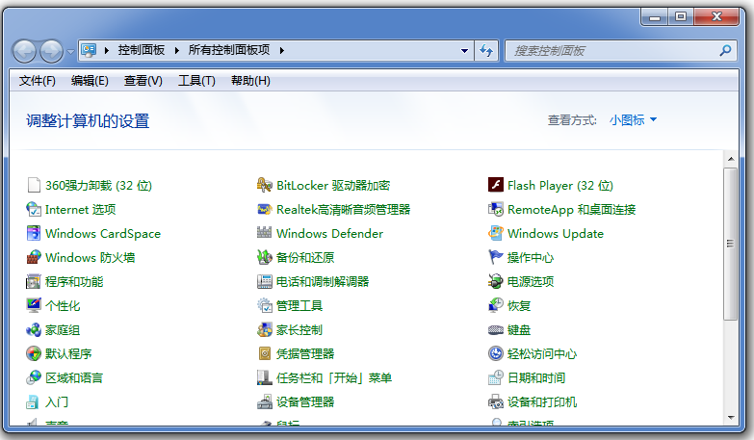
Task: Open the 管理工具 link text
Action: click(x=299, y=306)
